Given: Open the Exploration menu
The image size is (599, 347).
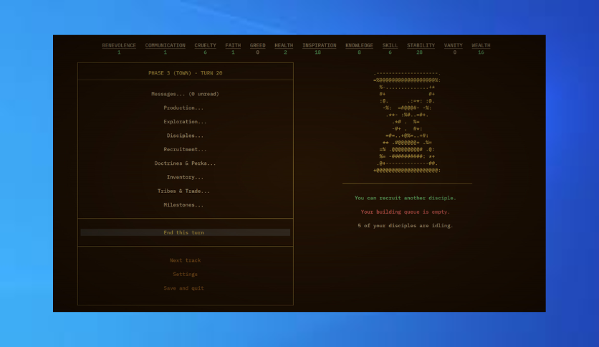Looking at the screenshot, I should [x=185, y=122].
